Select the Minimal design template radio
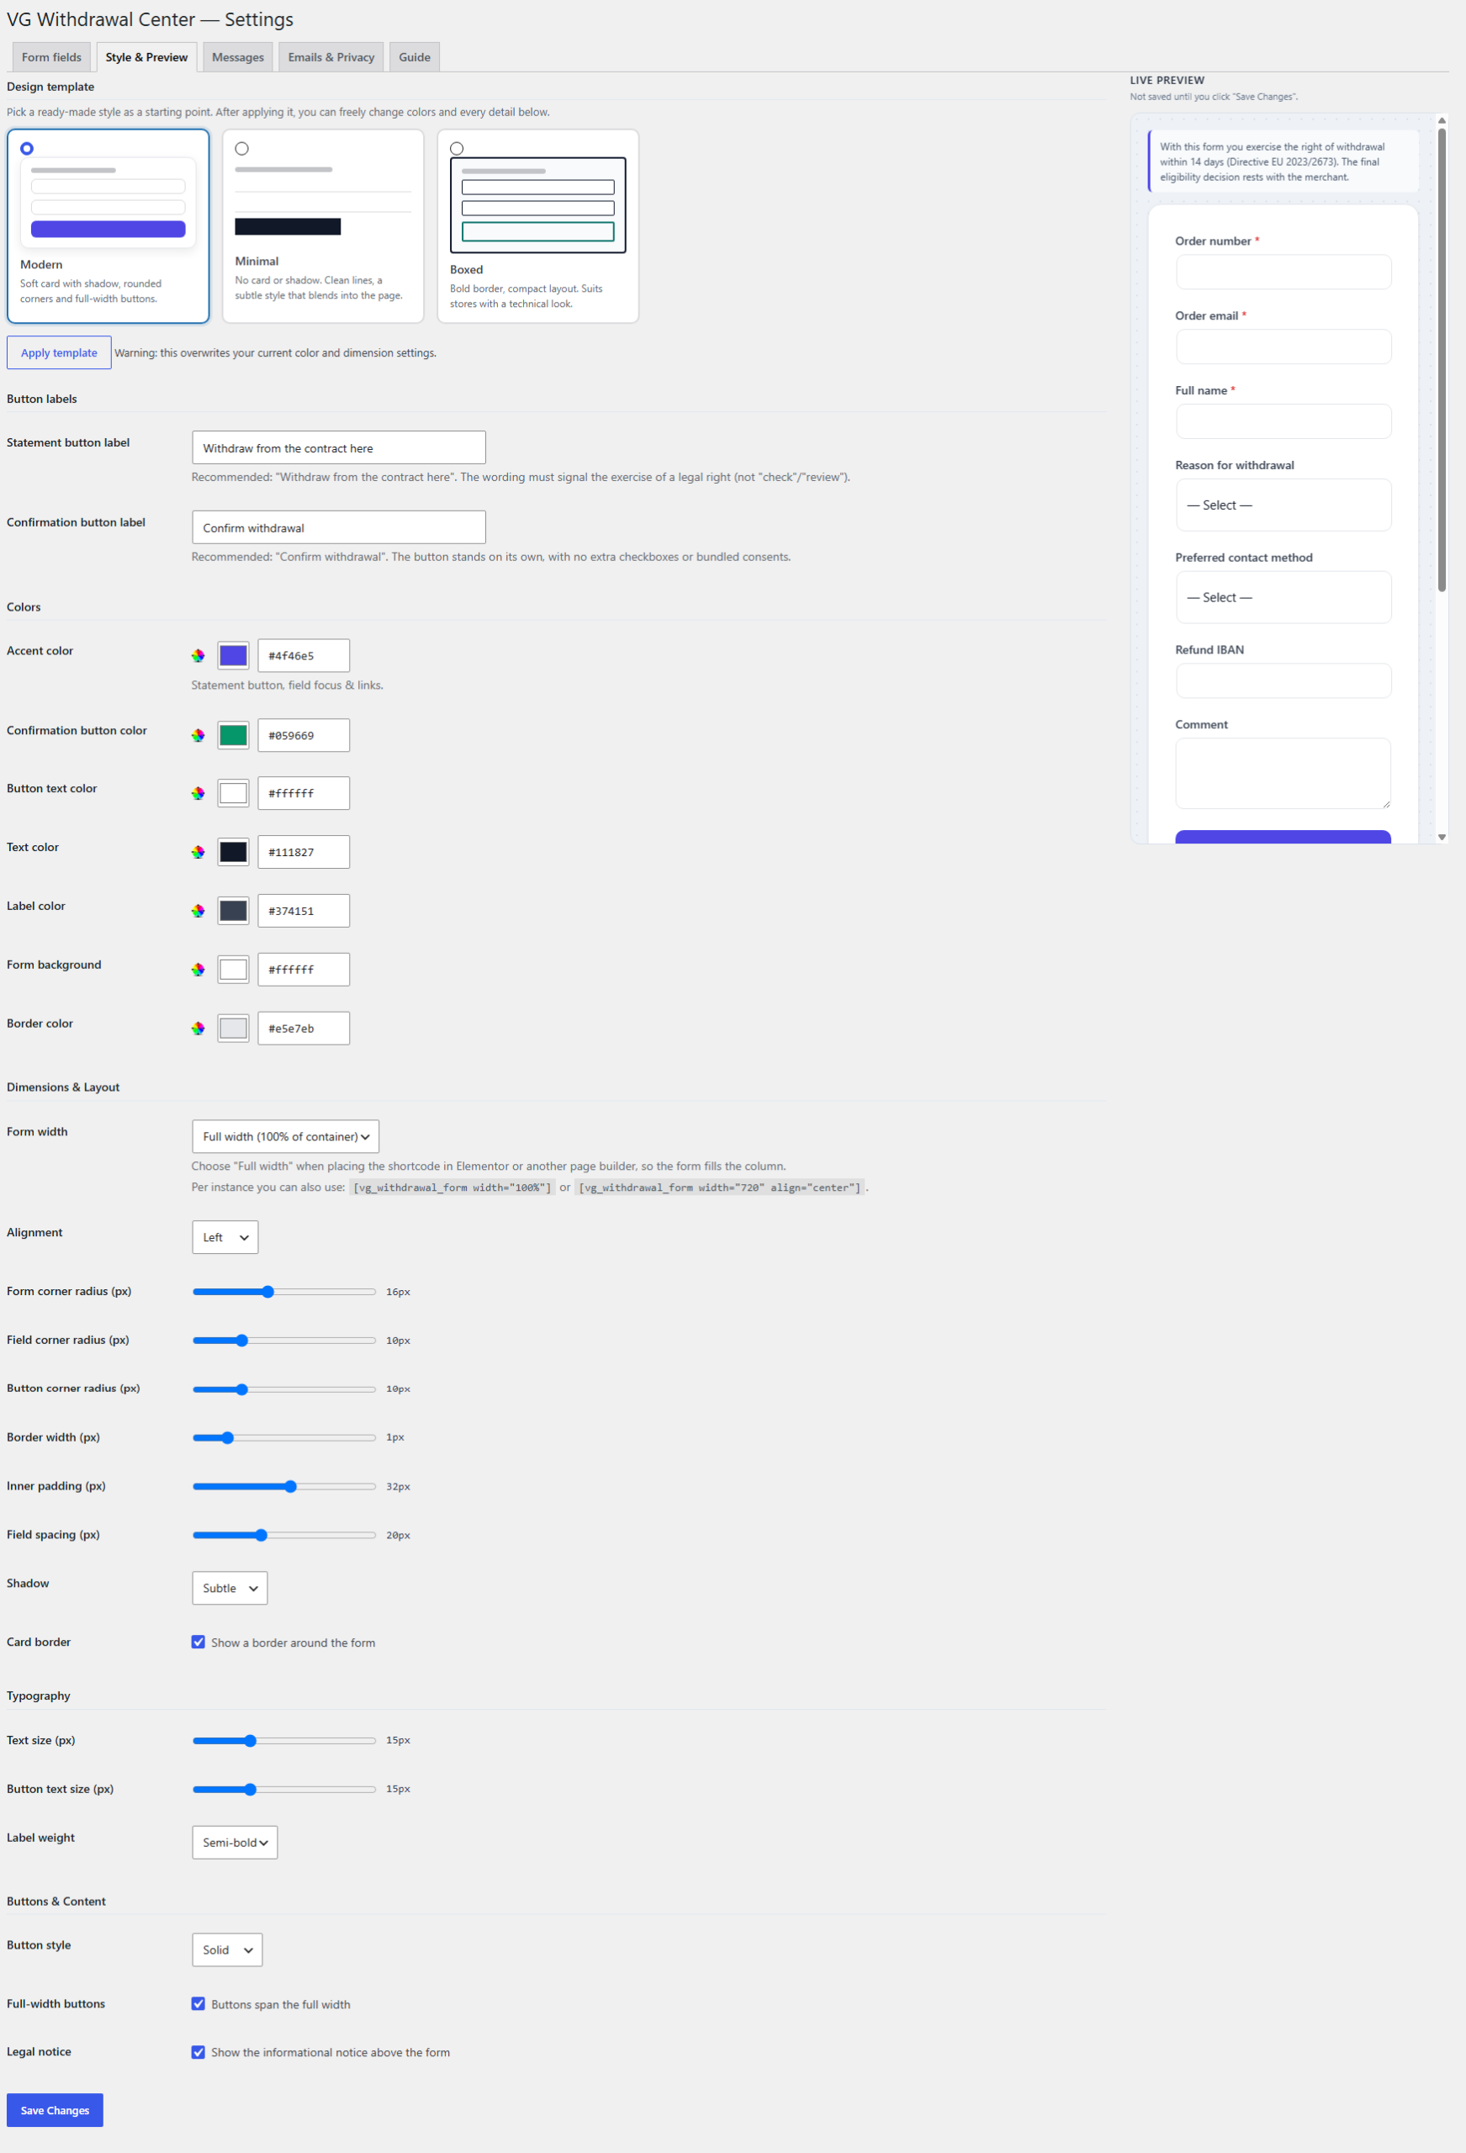 click(242, 148)
